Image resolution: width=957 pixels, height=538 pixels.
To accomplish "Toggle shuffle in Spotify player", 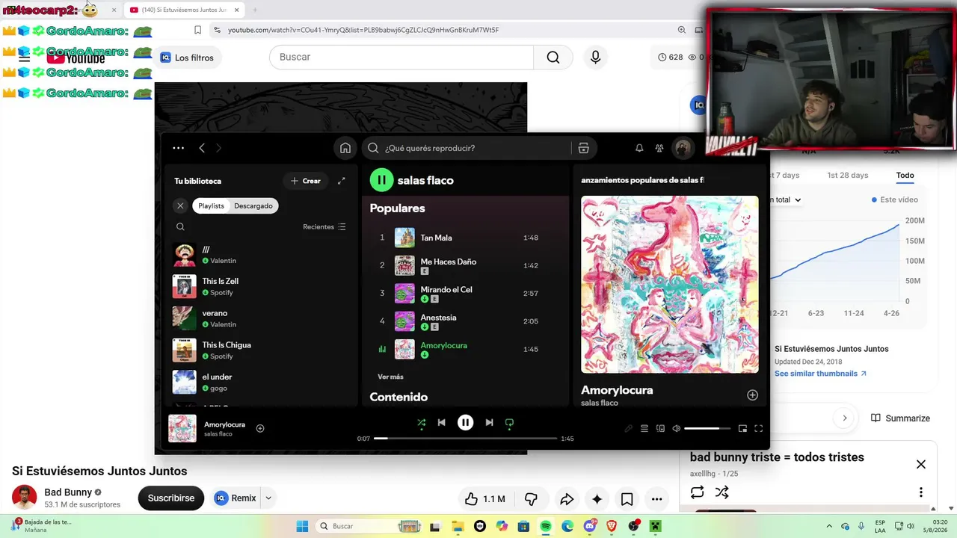I will click(x=422, y=422).
